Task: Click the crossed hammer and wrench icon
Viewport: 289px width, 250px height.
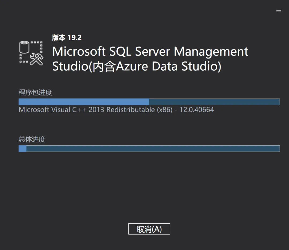Action: click(36, 59)
